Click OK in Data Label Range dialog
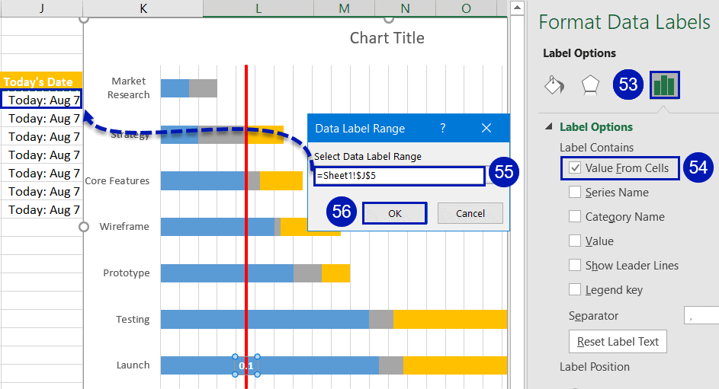719x389 pixels. pos(394,214)
